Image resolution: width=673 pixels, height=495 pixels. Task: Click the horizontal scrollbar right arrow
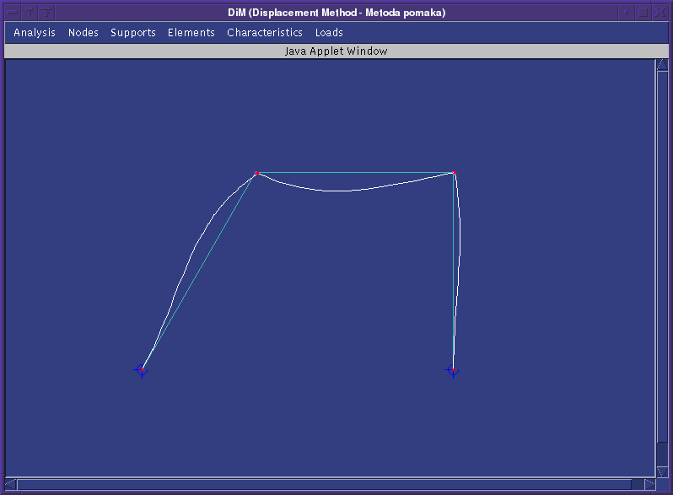pos(649,484)
